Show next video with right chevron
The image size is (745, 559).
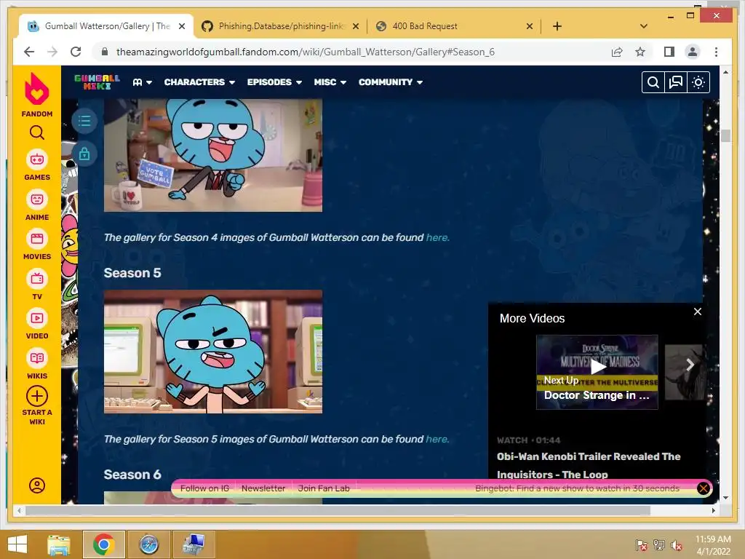pos(690,365)
